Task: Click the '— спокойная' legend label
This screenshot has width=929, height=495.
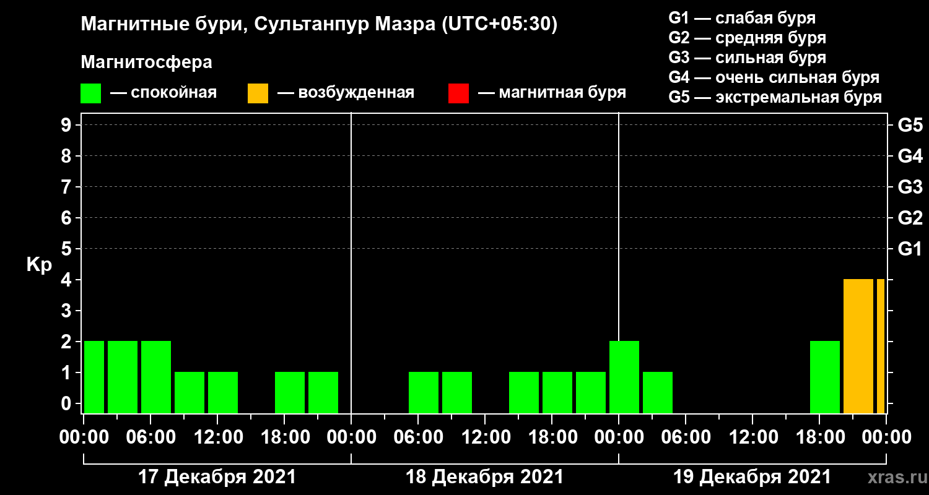Action: click(x=164, y=93)
